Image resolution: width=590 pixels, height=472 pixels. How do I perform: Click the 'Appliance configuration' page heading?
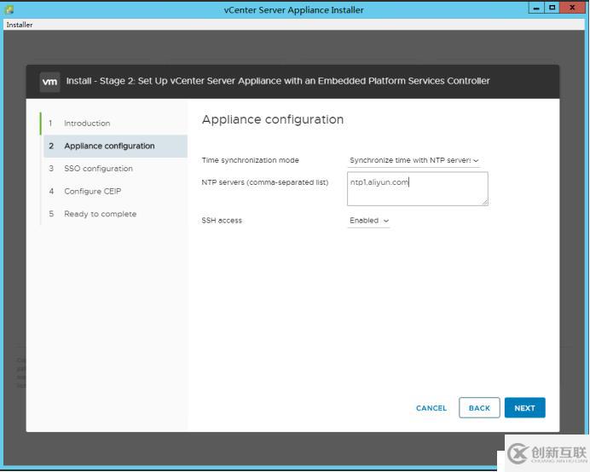273,119
